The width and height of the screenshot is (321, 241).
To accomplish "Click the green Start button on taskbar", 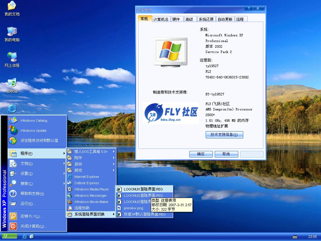I will (x=9, y=236).
